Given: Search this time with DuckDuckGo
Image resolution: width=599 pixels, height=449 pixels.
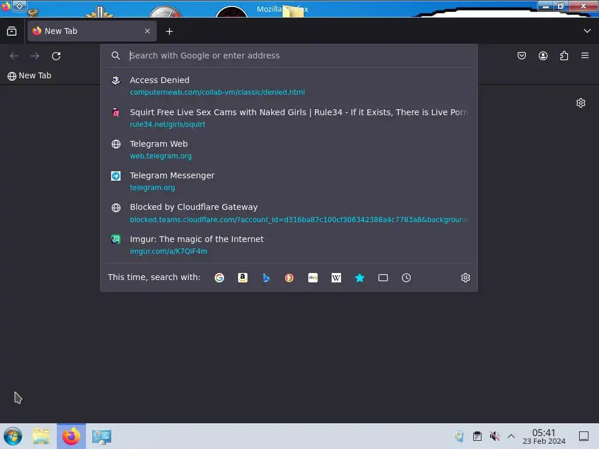Looking at the screenshot, I should point(289,278).
